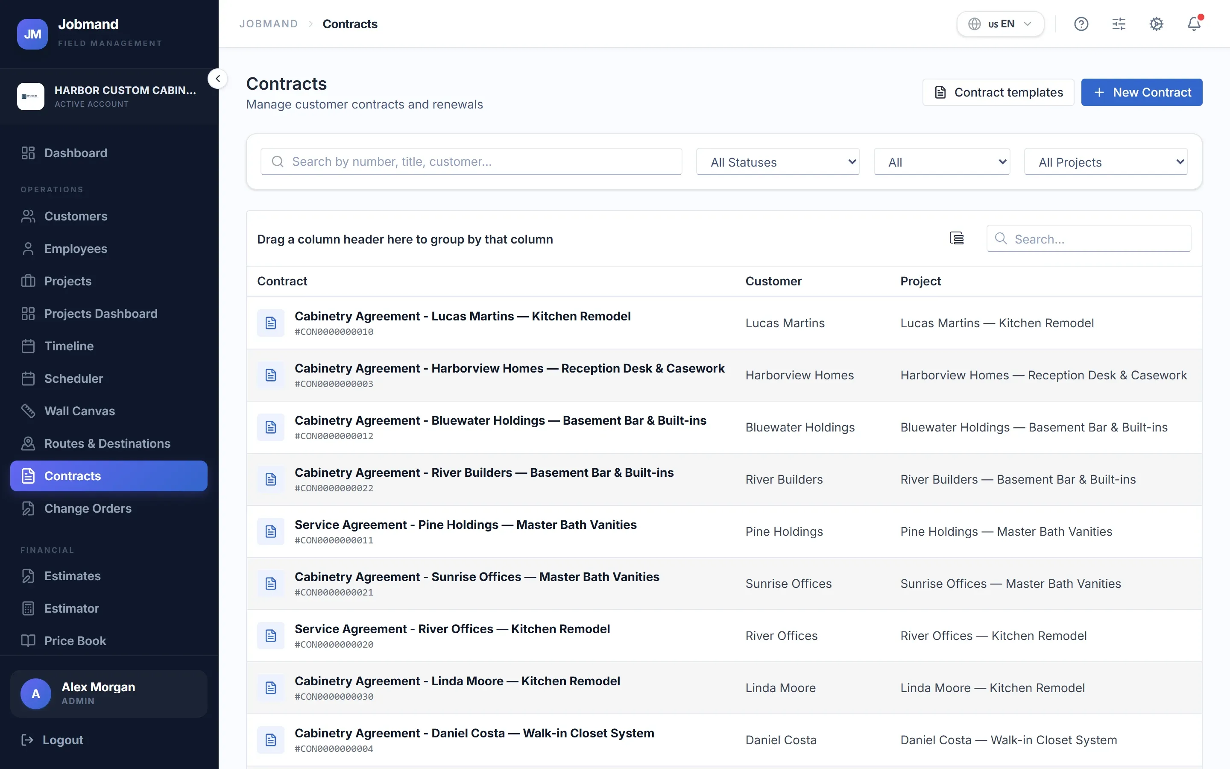
Task: Click Alex Morgan avatar circle
Action: point(35,694)
